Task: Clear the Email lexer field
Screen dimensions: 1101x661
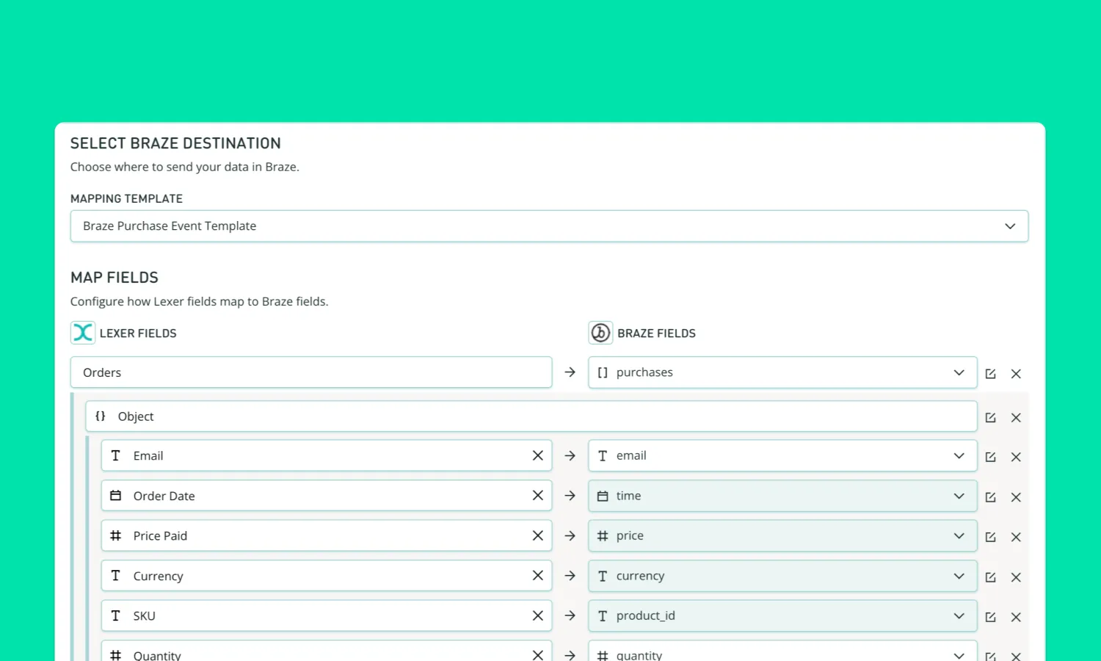Action: click(537, 456)
